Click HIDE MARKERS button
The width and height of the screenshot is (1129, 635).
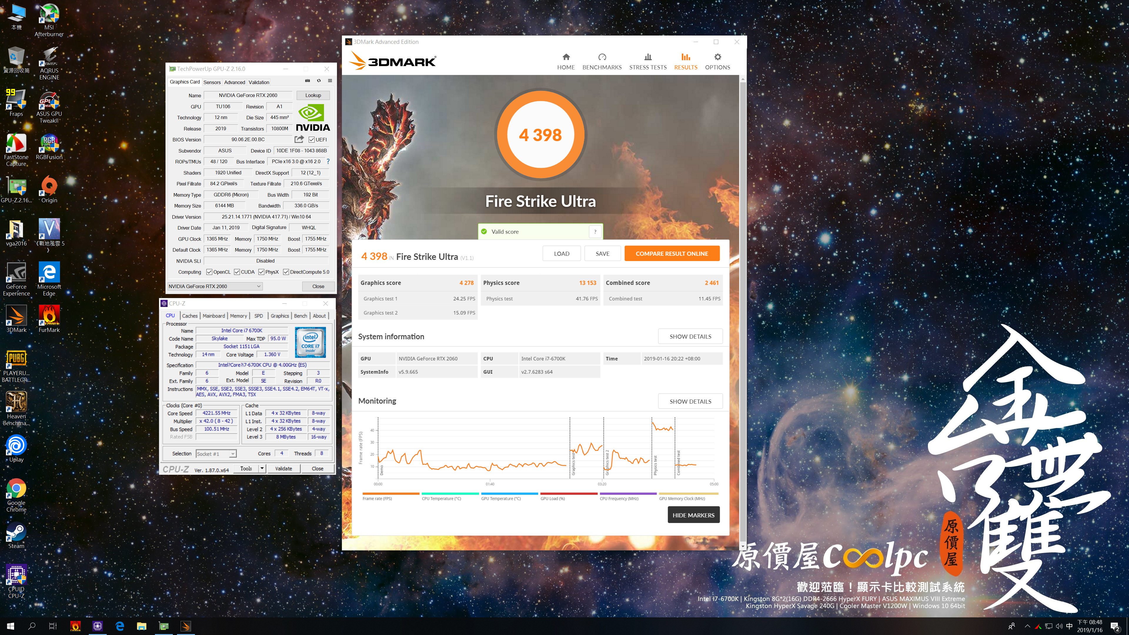coord(693,515)
